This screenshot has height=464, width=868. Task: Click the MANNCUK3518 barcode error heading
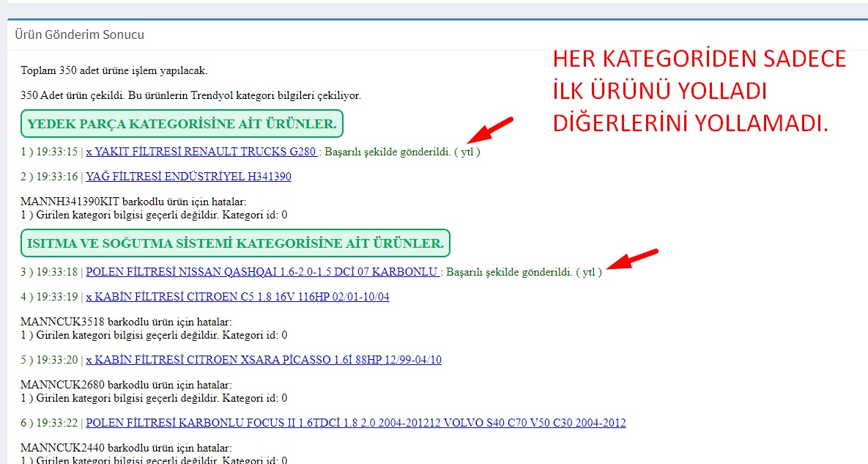coord(126,322)
